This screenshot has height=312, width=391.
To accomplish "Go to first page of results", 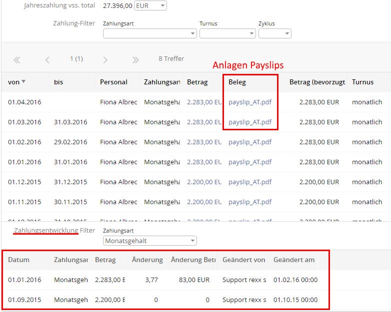I will 16,60.
